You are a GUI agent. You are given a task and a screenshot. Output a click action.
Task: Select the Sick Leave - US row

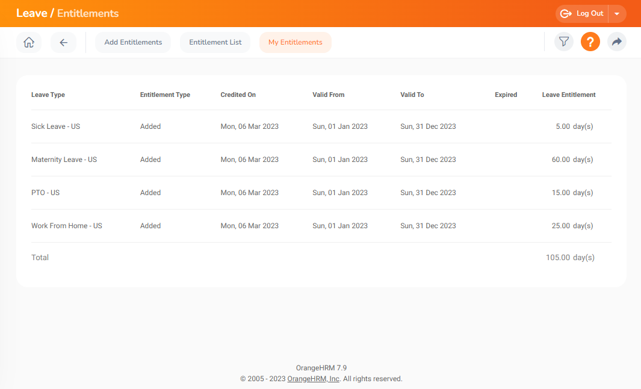click(x=321, y=126)
